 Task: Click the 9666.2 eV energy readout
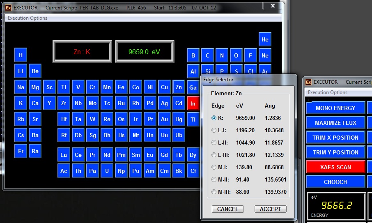coord(336,205)
